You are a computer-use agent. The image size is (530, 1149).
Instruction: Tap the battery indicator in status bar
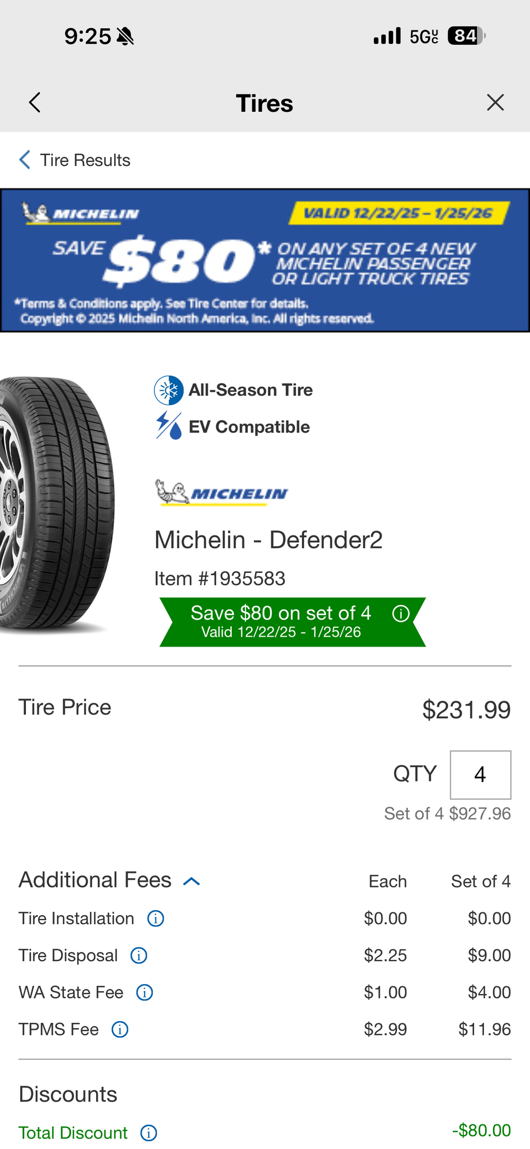(x=466, y=36)
